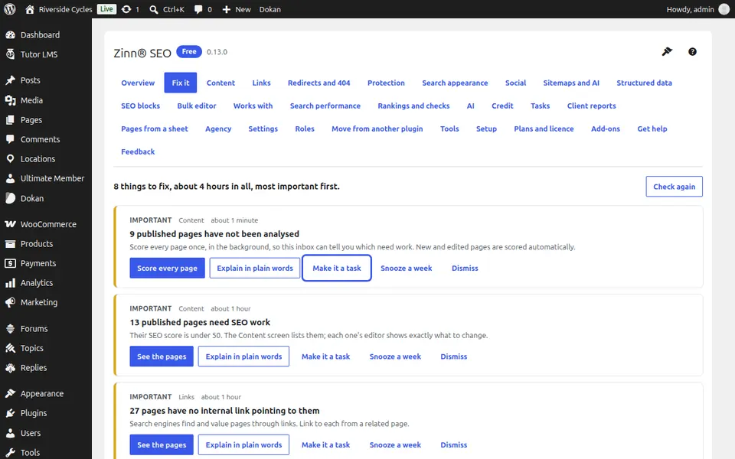Click the Appearance brush icon in sidebar
The width and height of the screenshot is (735, 459).
click(10, 393)
